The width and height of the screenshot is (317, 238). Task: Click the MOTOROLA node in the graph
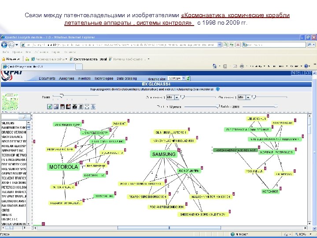(63, 167)
